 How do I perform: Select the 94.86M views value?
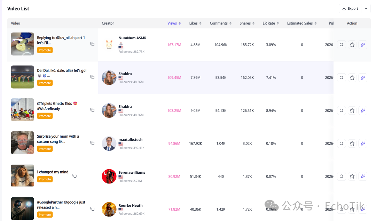pos(174,144)
